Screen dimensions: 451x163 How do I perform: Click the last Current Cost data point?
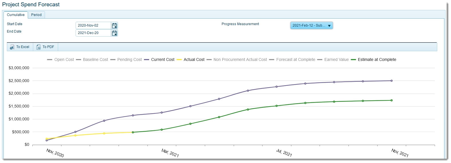point(391,81)
